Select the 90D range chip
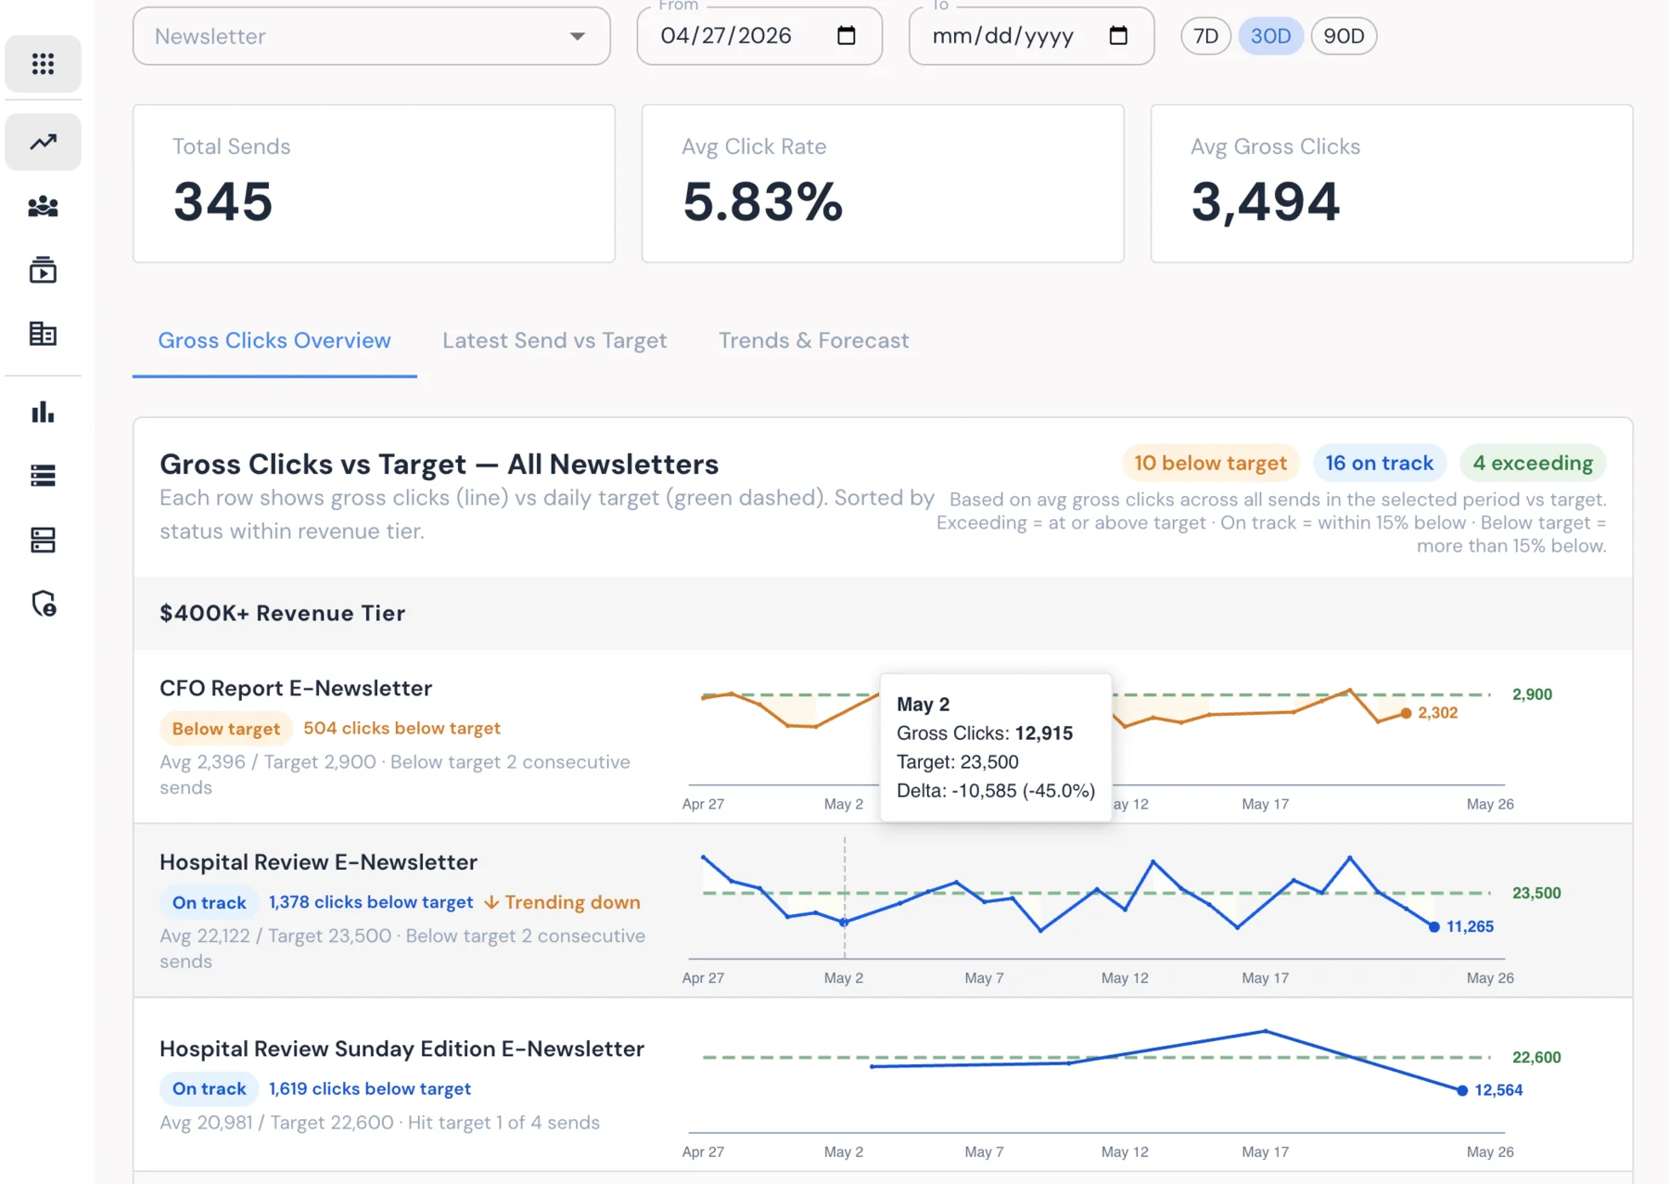1669x1184 pixels. [x=1344, y=36]
